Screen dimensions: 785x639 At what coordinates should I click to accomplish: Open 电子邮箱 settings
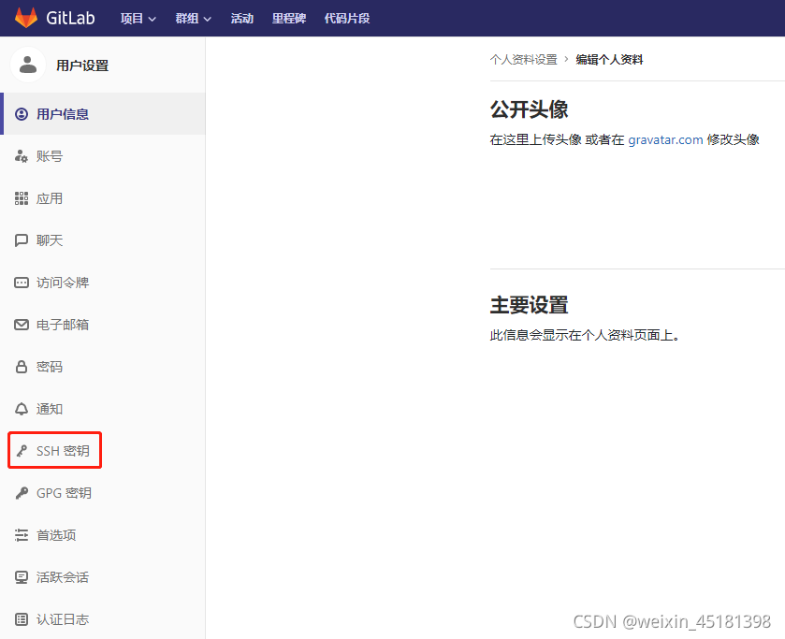pyautogui.click(x=103, y=325)
